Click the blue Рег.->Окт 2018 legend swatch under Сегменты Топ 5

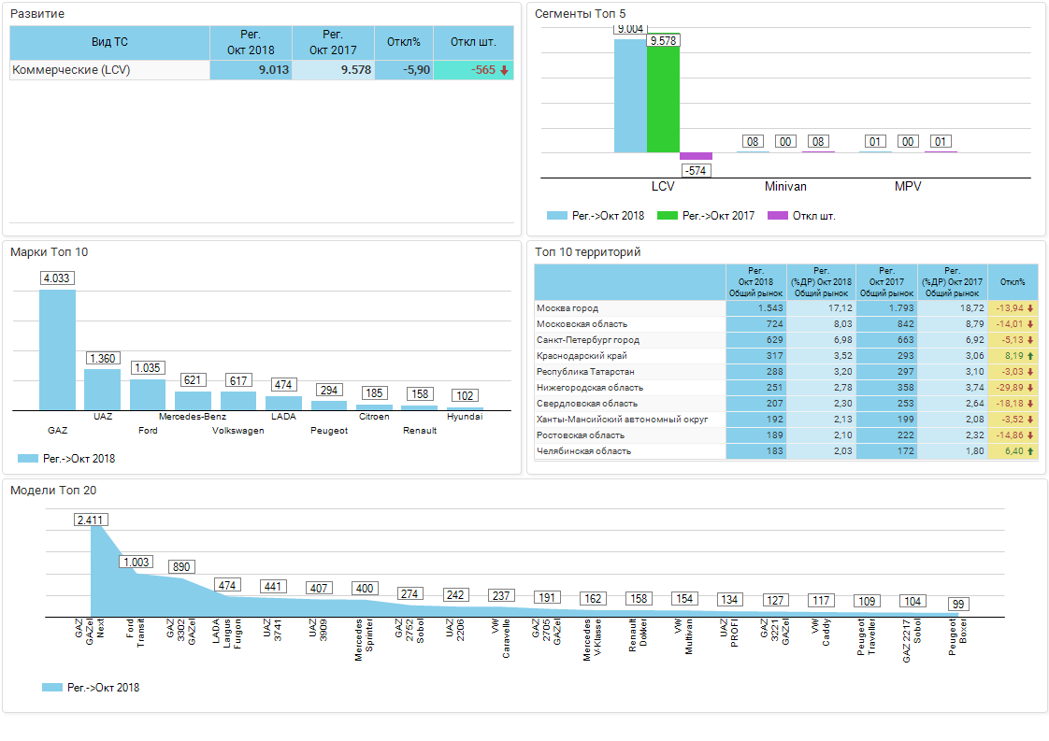coord(556,215)
